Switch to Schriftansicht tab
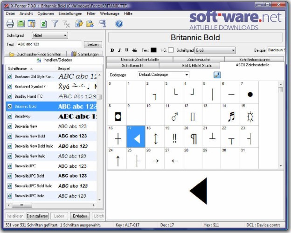Viewport: 291px width, 233px height. point(132,66)
